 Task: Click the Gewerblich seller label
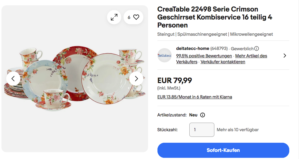click(x=242, y=48)
